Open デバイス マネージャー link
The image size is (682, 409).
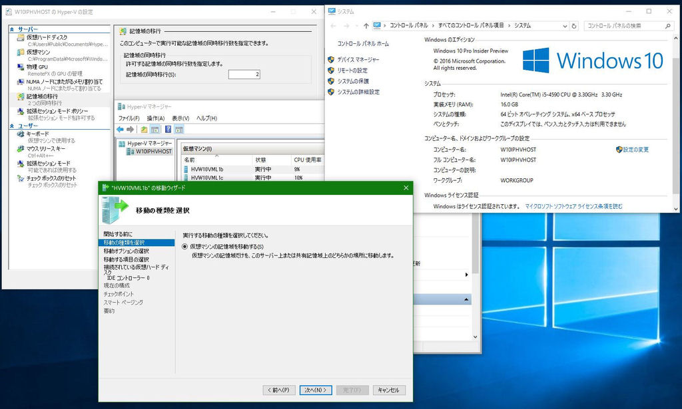[358, 59]
